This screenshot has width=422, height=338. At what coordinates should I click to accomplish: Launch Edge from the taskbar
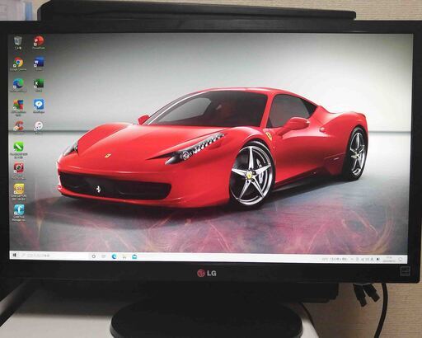click(114, 256)
